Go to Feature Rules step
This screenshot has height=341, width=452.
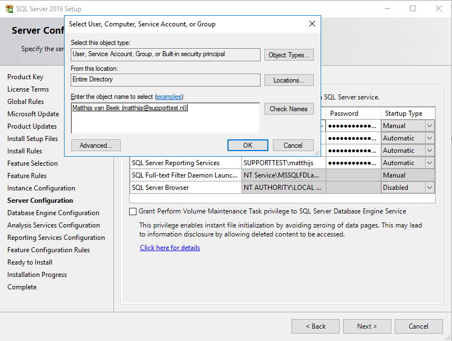point(27,176)
